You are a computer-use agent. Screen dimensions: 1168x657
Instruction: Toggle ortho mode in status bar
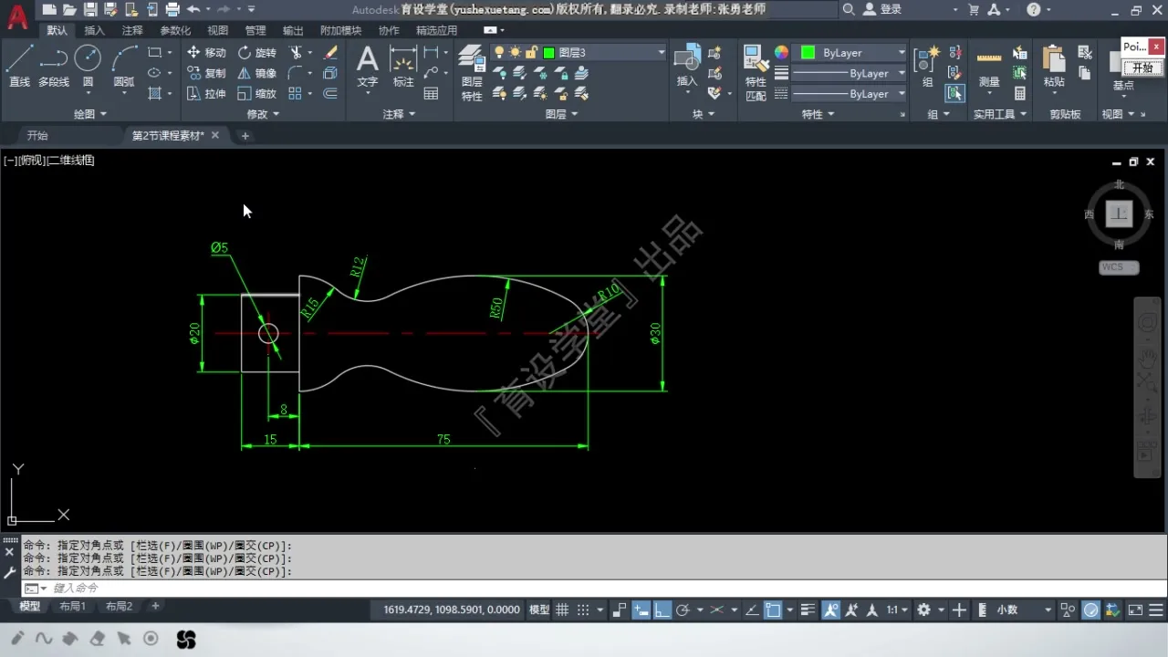click(x=662, y=610)
